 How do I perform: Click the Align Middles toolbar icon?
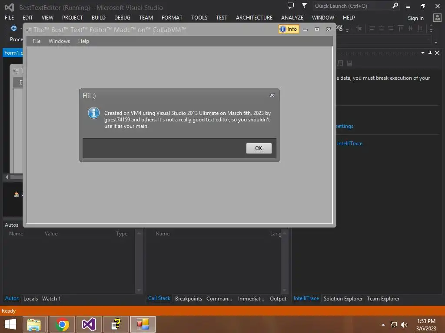click(x=410, y=28)
